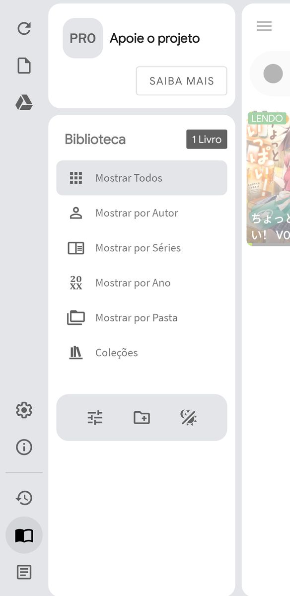
Task: Open the magic wand auto-organize tool
Action: [x=189, y=418]
